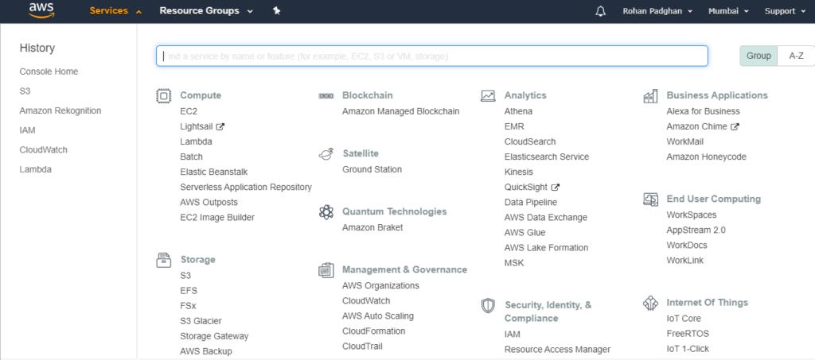Open Console Home from History
Image resolution: width=815 pixels, height=360 pixels.
49,72
